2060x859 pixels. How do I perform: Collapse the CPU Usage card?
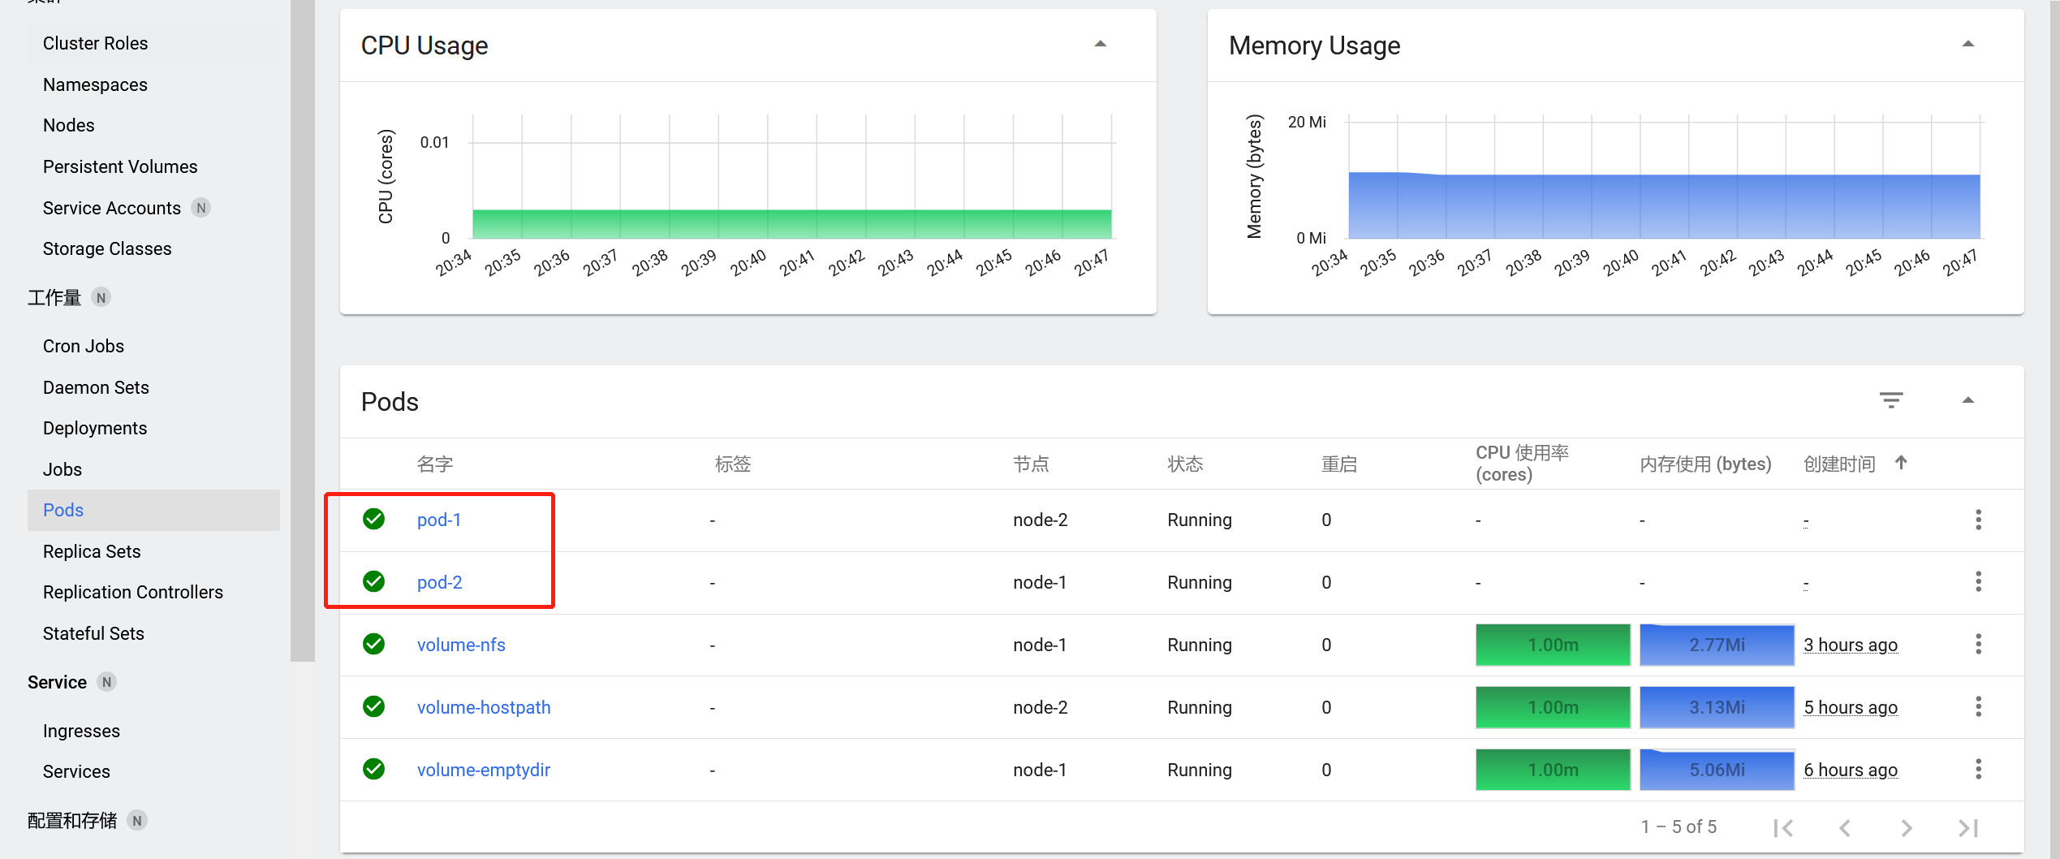(x=1101, y=45)
